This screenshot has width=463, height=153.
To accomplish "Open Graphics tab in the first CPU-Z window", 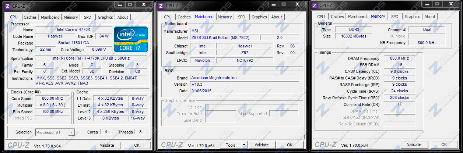I will [105, 17].
